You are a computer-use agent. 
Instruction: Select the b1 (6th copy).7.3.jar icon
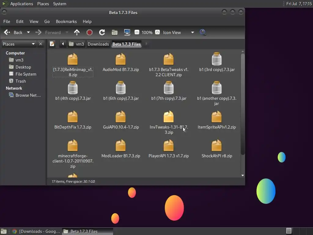120,88
